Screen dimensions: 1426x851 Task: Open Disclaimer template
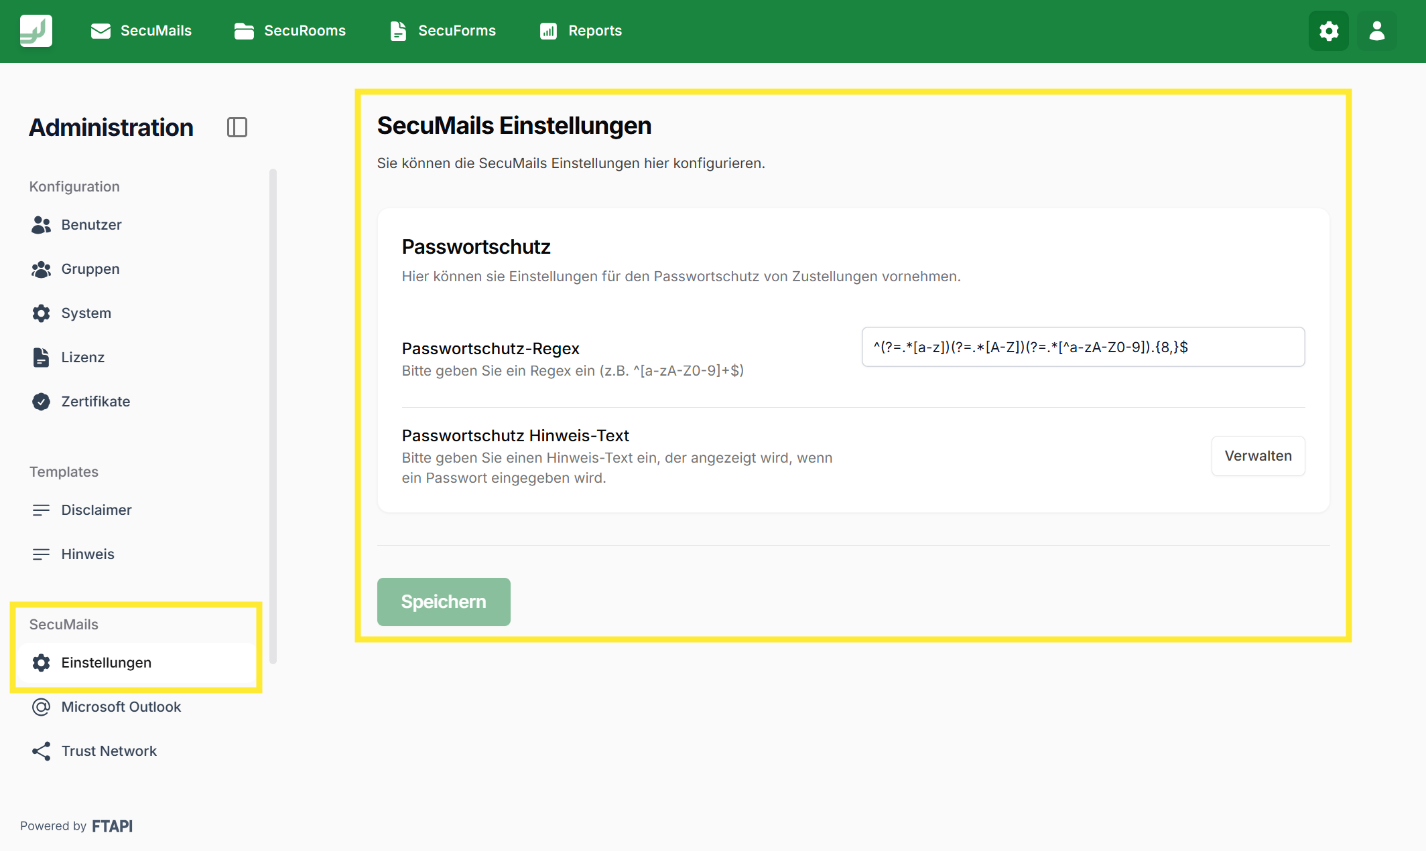pyautogui.click(x=96, y=510)
